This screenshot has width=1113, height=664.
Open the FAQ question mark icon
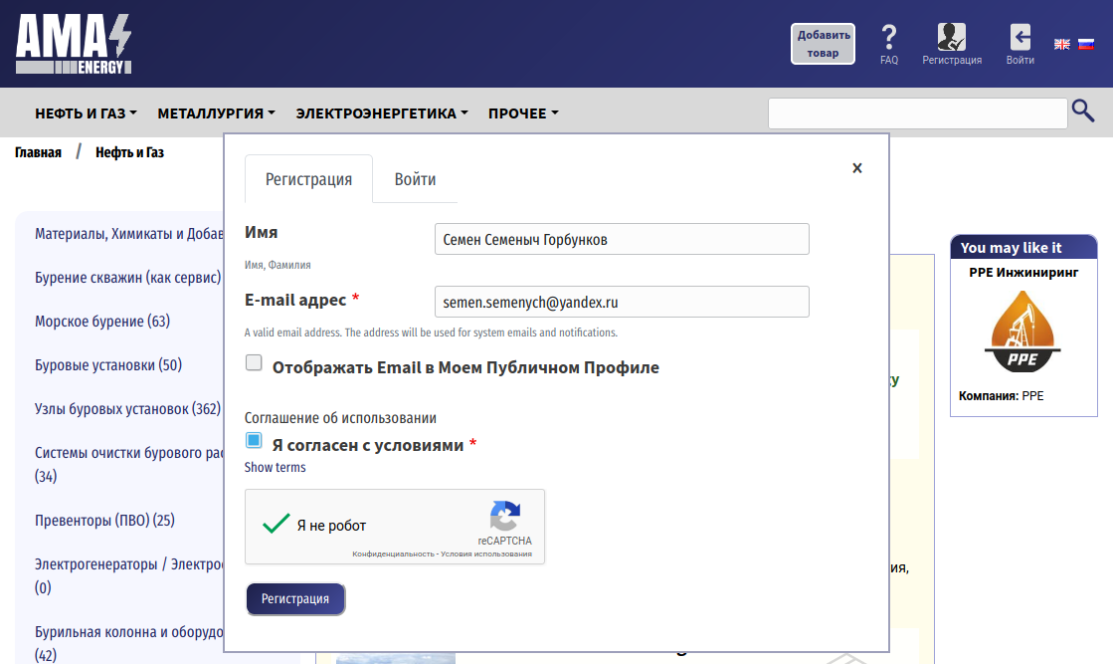[x=888, y=37]
